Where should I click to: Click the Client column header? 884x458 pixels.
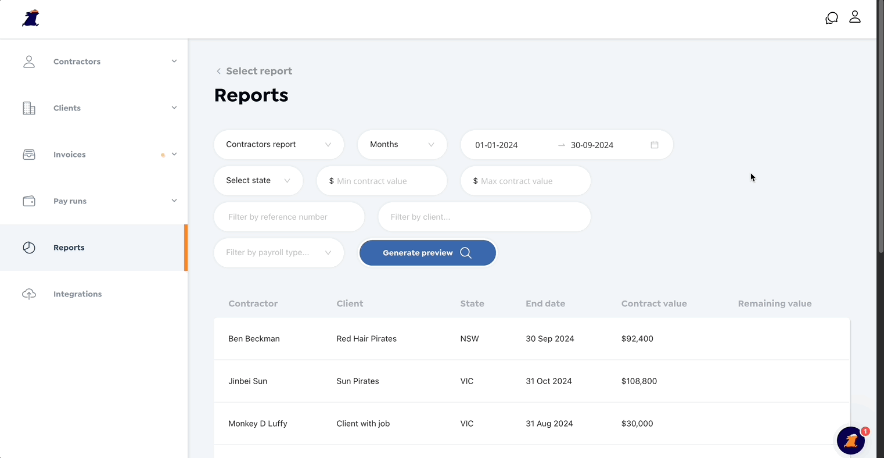pos(350,303)
